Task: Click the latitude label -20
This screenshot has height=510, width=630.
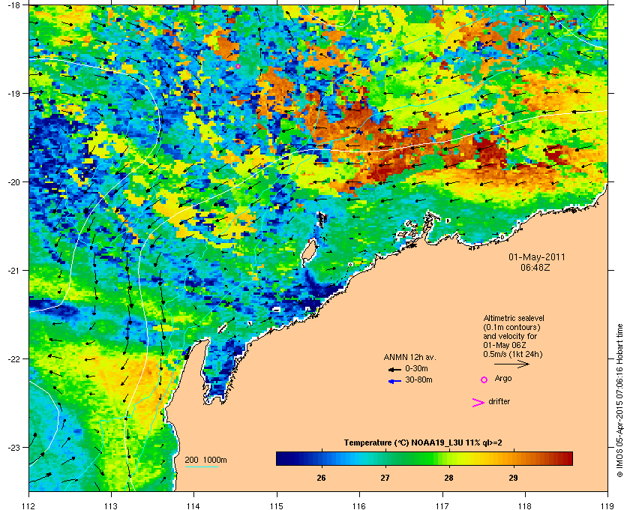Action: 14,181
